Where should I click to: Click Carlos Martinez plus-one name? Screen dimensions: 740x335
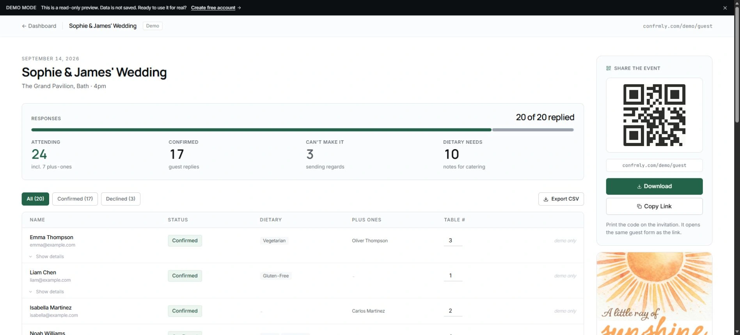pos(368,311)
